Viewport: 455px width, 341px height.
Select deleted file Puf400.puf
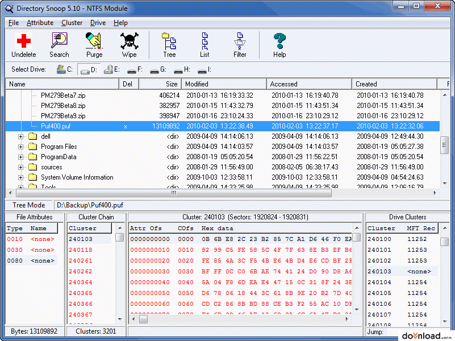point(222,126)
